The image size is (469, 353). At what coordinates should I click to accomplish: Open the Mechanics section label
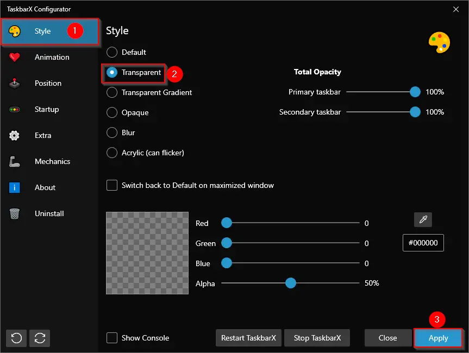52,161
